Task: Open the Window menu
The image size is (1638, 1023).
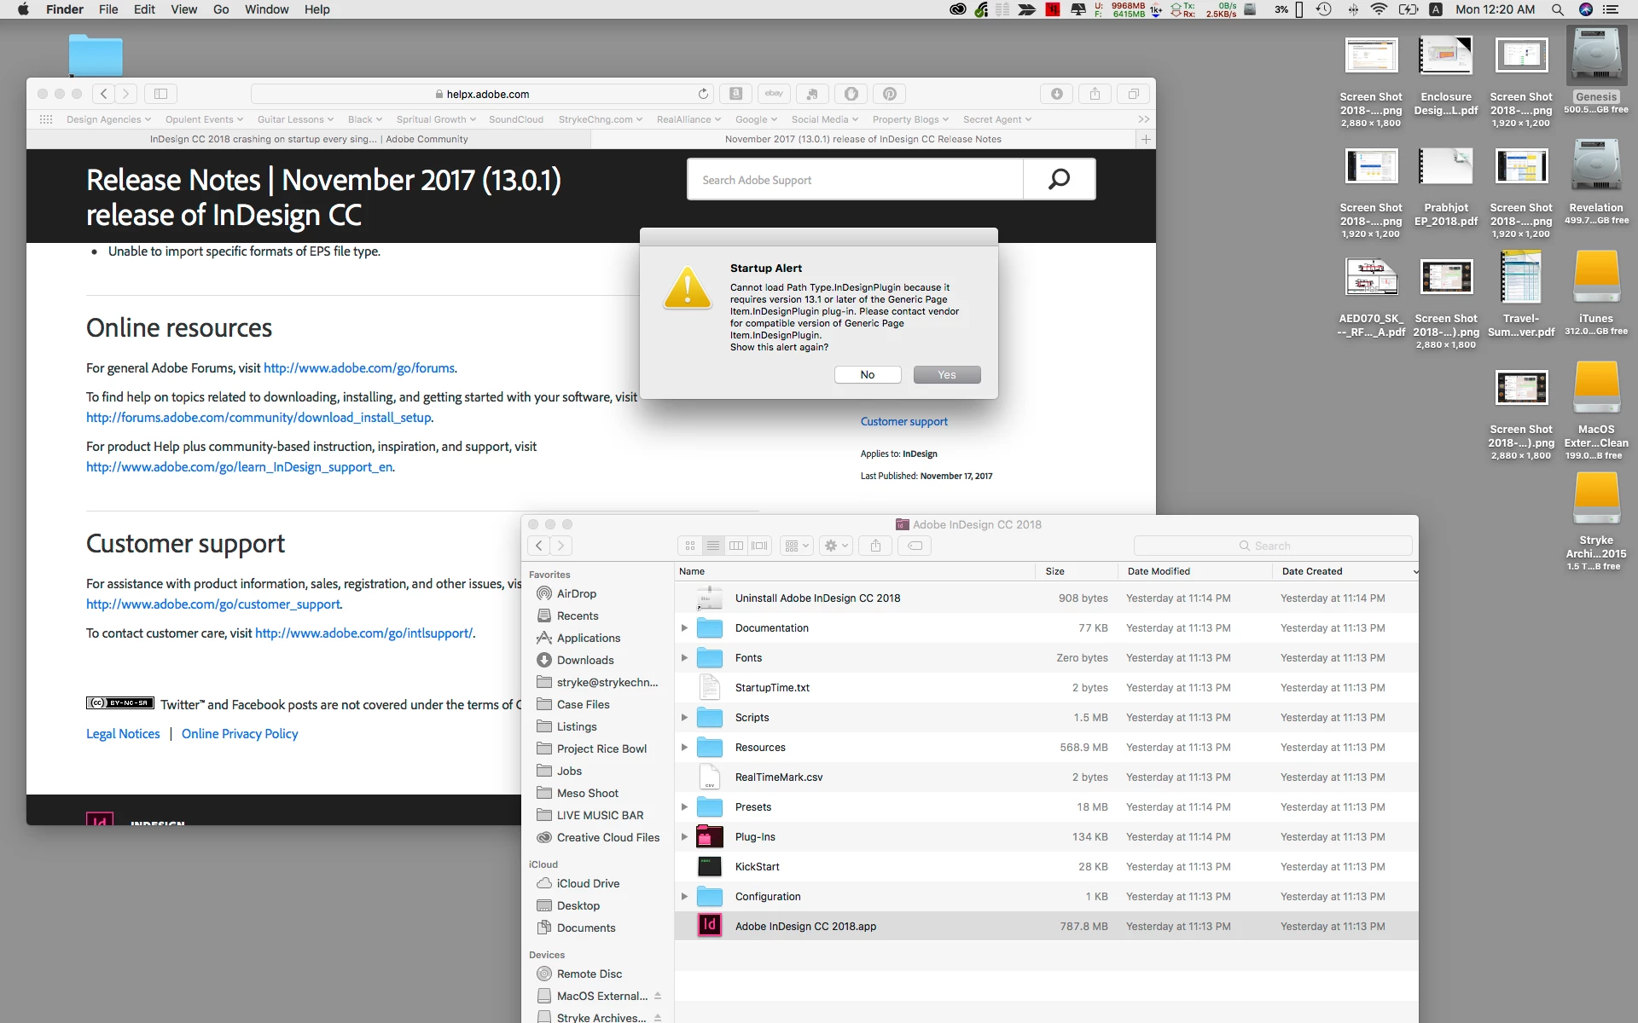Action: coord(266,9)
